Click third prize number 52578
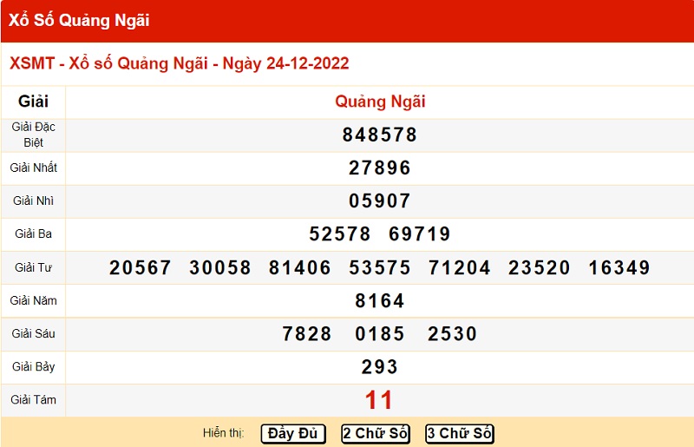The height and width of the screenshot is (447, 694). 339,233
